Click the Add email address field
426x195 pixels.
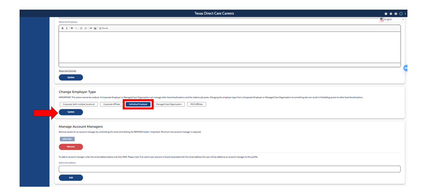[x=229, y=169]
